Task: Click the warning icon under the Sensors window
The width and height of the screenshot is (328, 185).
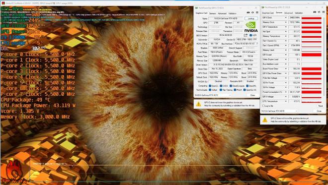Action: (265, 120)
